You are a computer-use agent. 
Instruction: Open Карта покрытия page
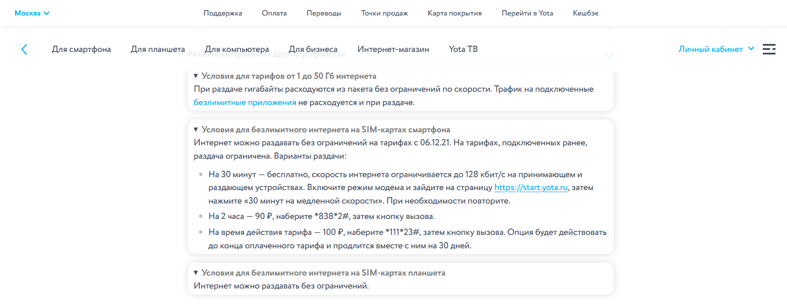click(x=455, y=13)
